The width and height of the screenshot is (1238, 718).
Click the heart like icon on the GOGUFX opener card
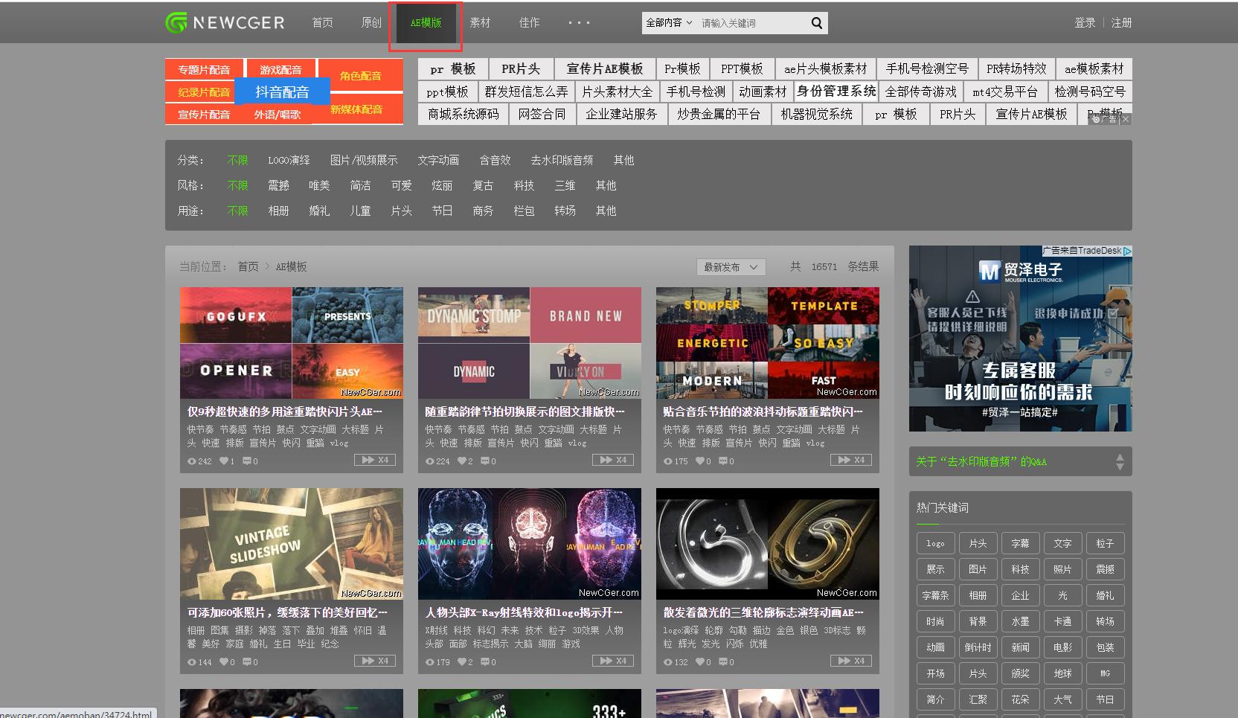[222, 461]
